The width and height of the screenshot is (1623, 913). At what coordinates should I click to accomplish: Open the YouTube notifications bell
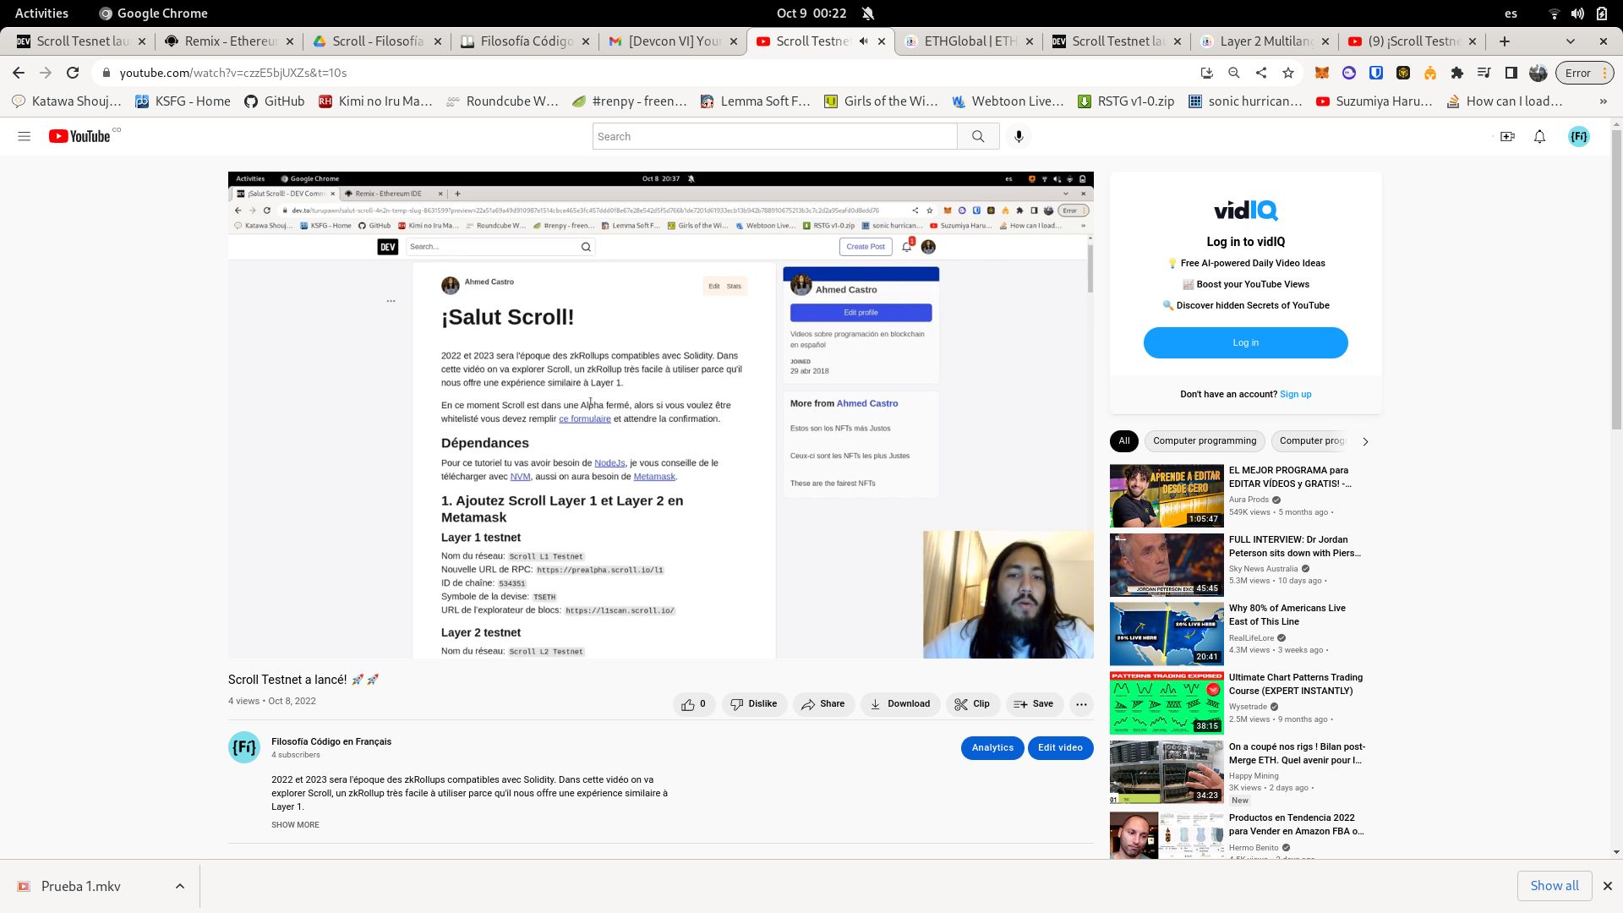(1539, 136)
